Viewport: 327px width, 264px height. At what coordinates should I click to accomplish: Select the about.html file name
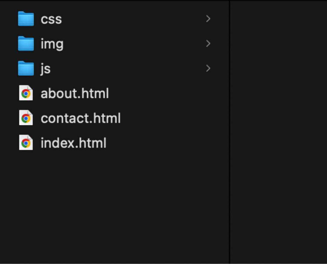tap(75, 93)
